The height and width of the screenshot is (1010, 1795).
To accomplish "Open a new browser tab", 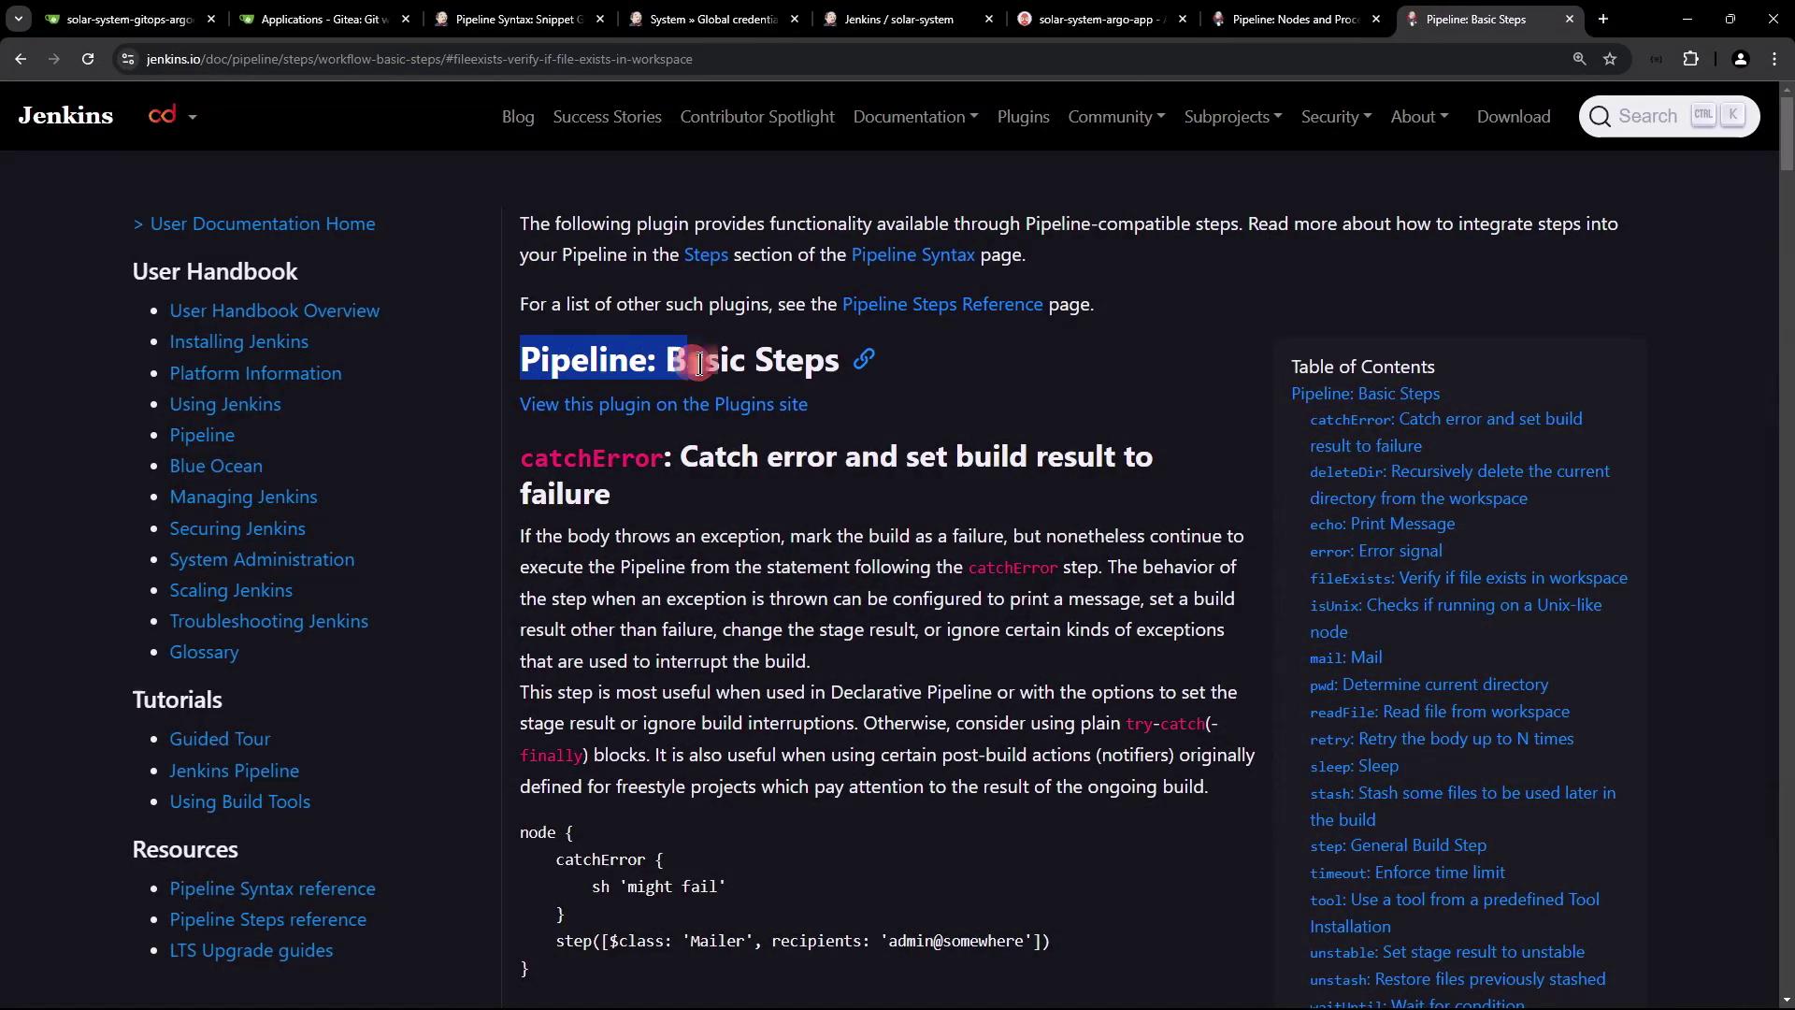I will pos(1603,19).
